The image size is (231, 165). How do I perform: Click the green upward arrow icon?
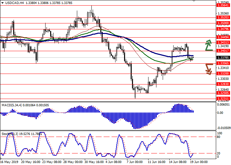pyautogui.click(x=209, y=45)
